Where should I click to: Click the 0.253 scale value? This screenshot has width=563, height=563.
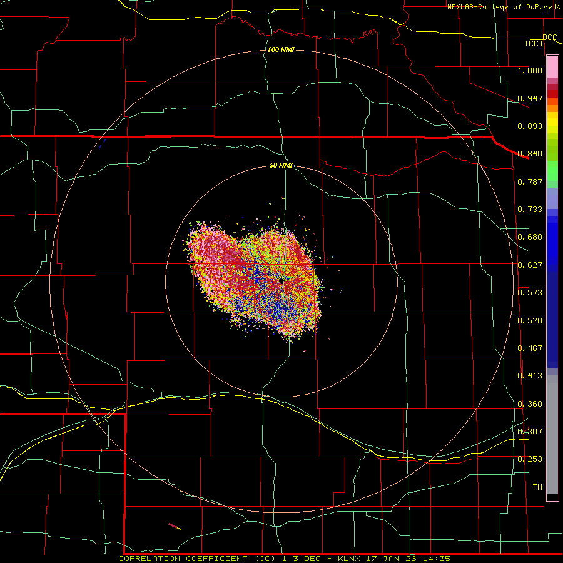tap(530, 459)
